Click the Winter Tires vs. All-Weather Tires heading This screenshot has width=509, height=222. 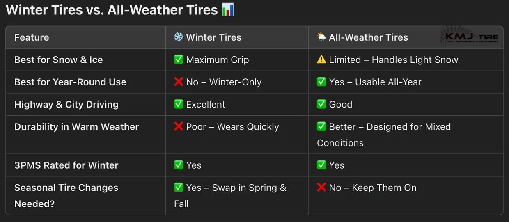pos(112,10)
